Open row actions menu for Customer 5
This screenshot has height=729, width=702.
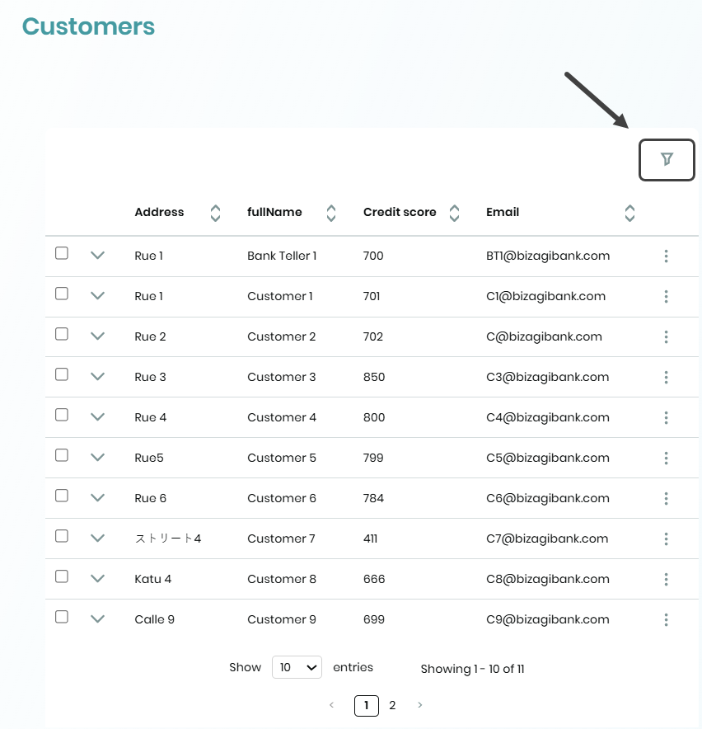coord(666,458)
